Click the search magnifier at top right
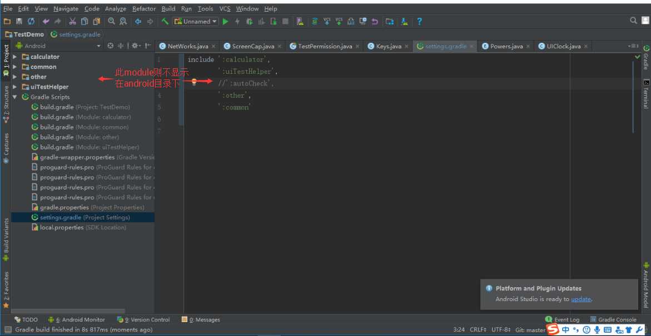This screenshot has width=651, height=336. pyautogui.click(x=633, y=21)
